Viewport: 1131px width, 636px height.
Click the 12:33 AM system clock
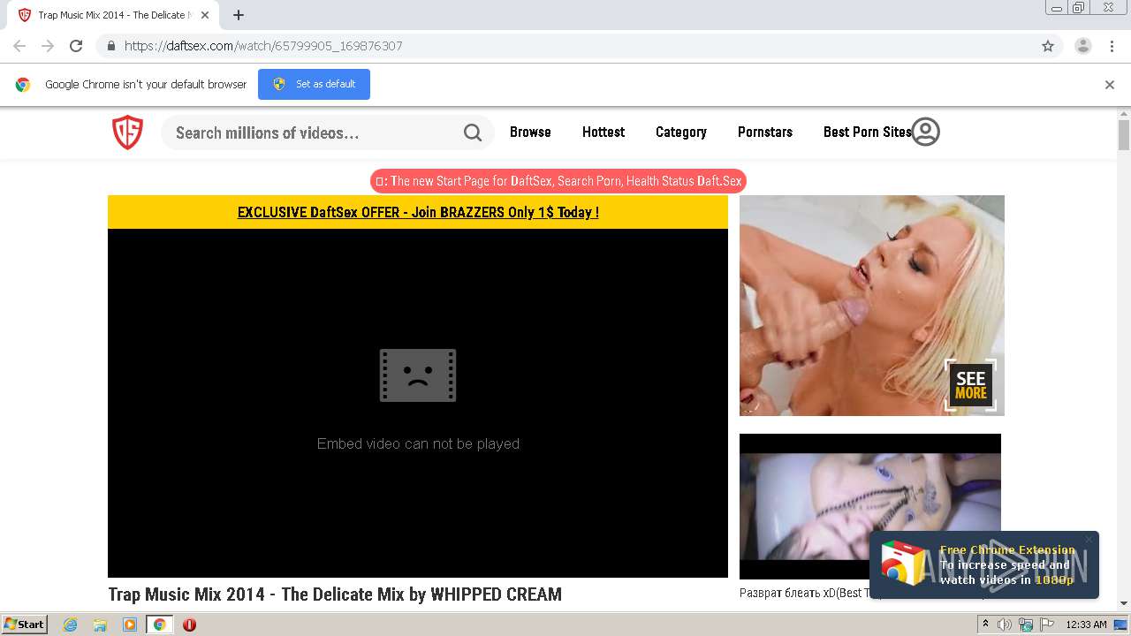(x=1087, y=625)
